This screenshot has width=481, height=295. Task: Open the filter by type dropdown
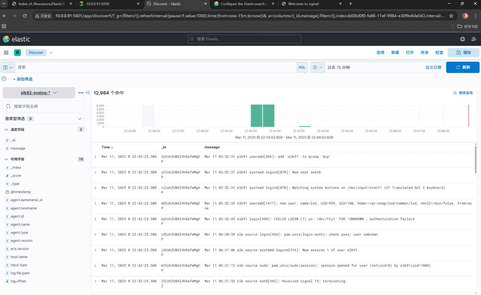click(43, 119)
